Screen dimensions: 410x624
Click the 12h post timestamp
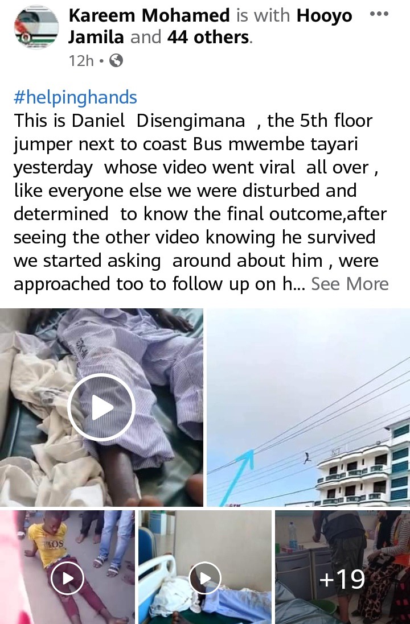(x=81, y=61)
